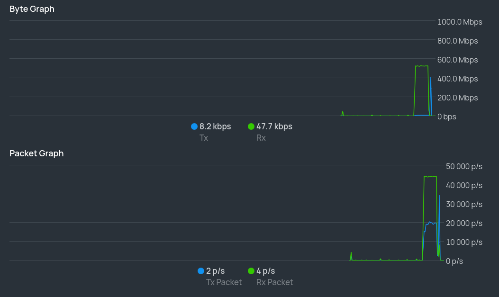Click the 2 p/s Tx packet value

pyautogui.click(x=216, y=271)
